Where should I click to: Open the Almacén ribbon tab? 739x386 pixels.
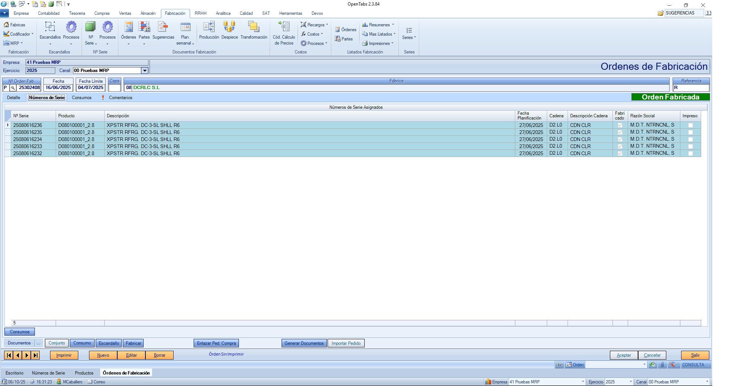pyautogui.click(x=148, y=13)
